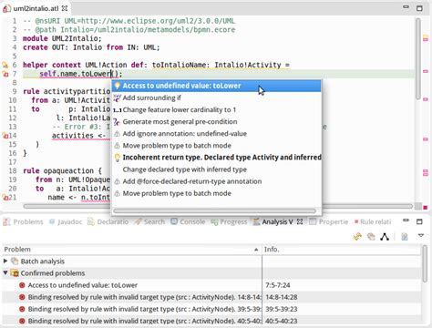Click the quick-fix popup horizontal scrollbar
This screenshot has height=328, width=432.
[x=214, y=210]
